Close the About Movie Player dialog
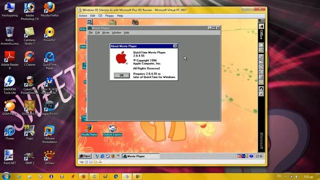The width and height of the screenshot is (320, 180). (x=175, y=46)
